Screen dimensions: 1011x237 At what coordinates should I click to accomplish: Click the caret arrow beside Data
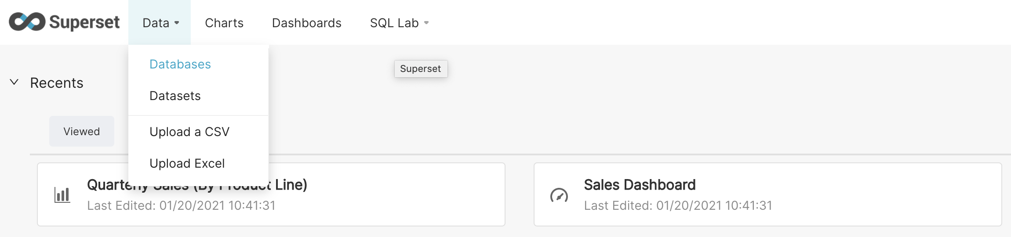coord(177,23)
